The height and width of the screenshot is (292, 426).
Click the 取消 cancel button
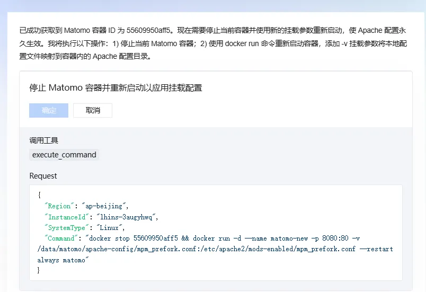(x=93, y=110)
